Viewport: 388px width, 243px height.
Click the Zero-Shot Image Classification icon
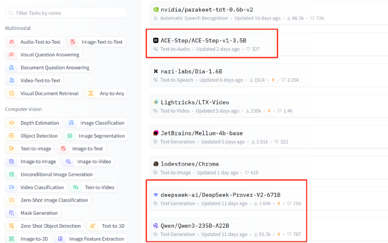point(12,200)
